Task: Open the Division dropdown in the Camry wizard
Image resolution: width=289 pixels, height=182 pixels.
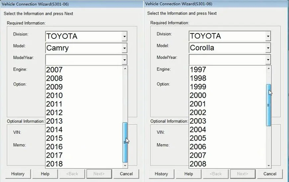Action: pos(125,36)
